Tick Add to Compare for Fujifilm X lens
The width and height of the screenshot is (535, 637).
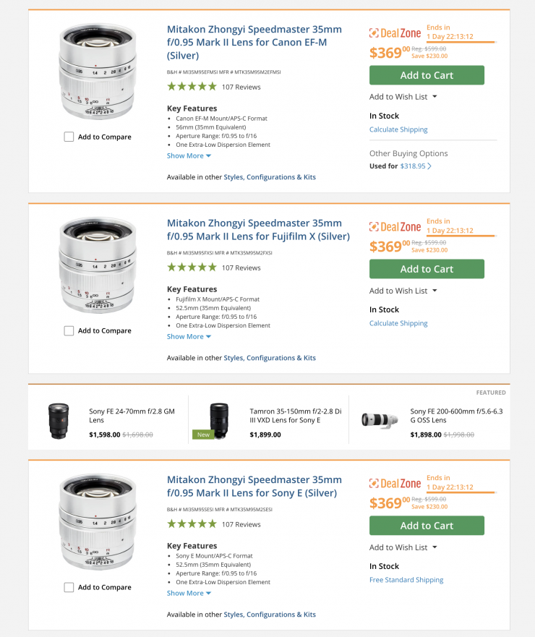(x=69, y=330)
